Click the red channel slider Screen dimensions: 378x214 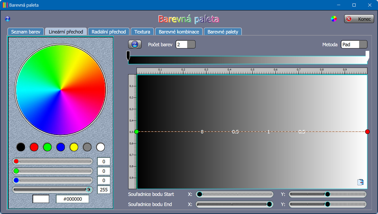click(53, 161)
